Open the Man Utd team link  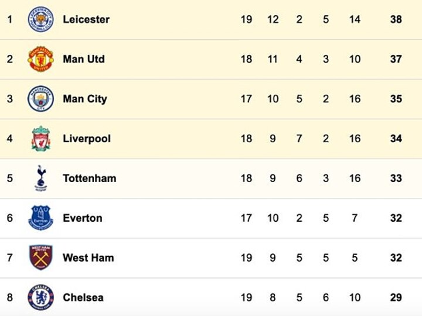click(x=84, y=59)
